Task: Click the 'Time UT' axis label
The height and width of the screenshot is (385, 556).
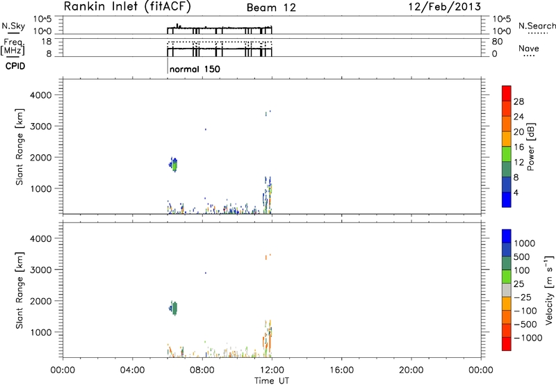Action: (272, 381)
